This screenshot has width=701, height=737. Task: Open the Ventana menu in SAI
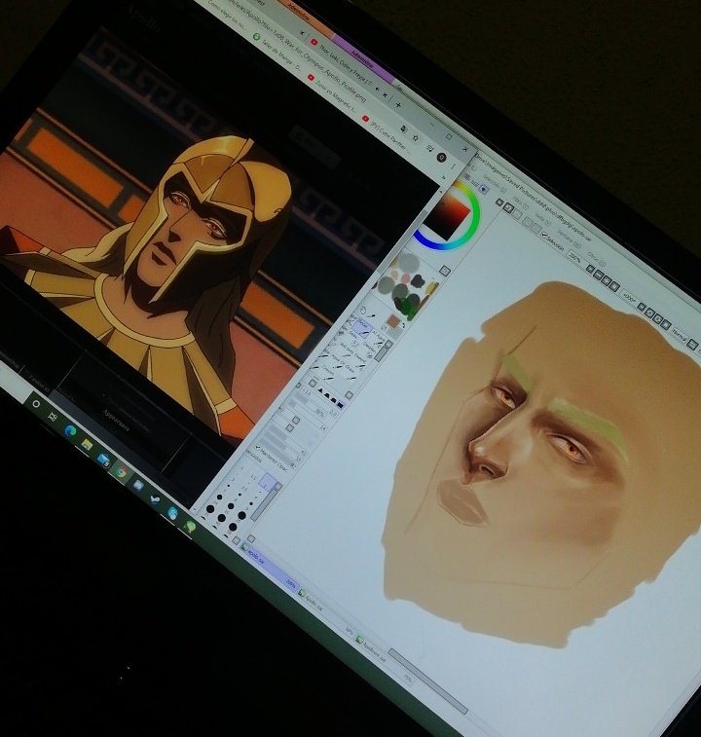[x=568, y=238]
